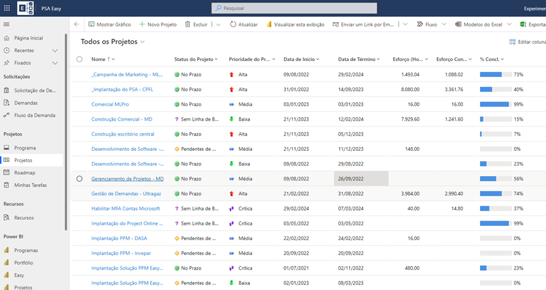Click the 73% progress bar in first row

tap(495, 75)
